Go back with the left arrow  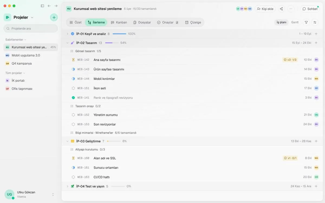(x=49, y=6)
